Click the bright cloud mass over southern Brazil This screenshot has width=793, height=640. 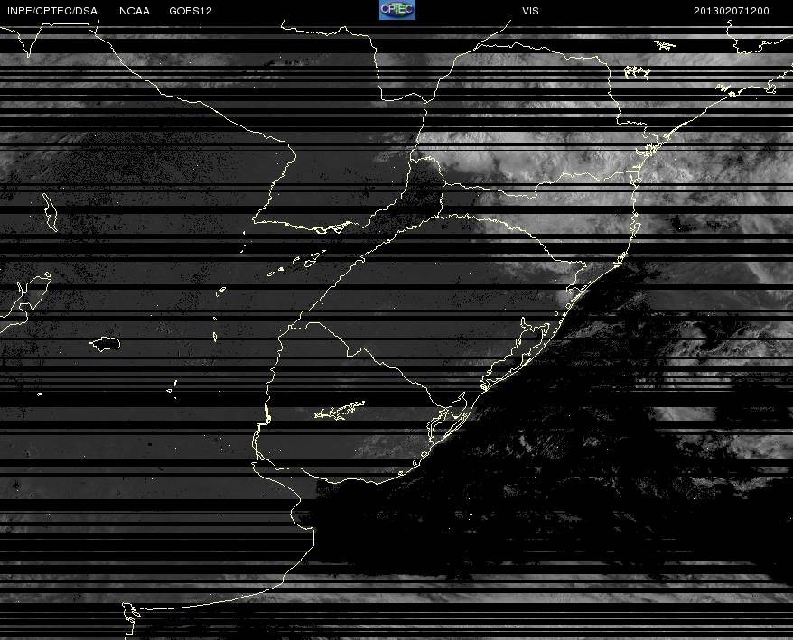click(x=546, y=157)
